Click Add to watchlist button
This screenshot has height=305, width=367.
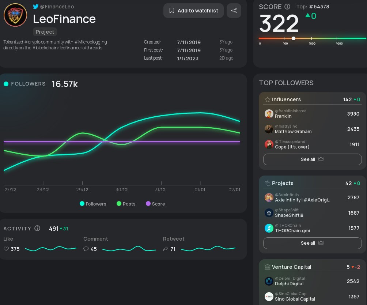tap(193, 11)
